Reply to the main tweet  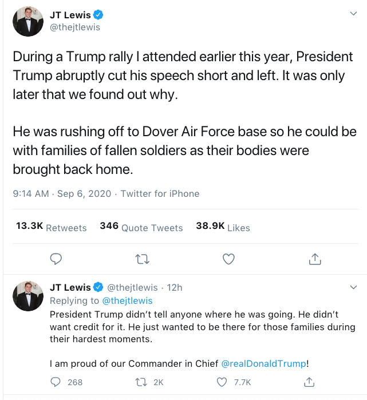56,259
